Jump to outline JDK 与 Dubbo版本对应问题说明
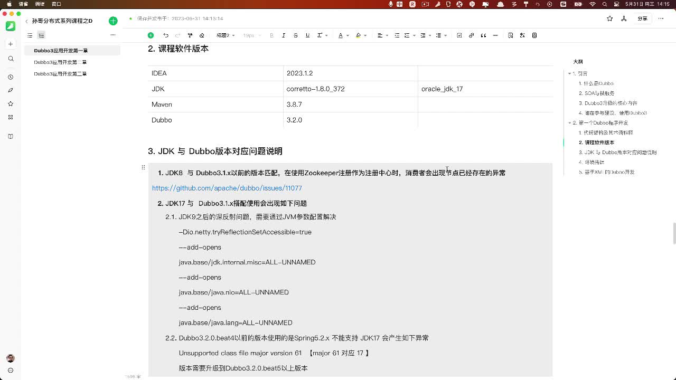The height and width of the screenshot is (380, 676). (617, 153)
